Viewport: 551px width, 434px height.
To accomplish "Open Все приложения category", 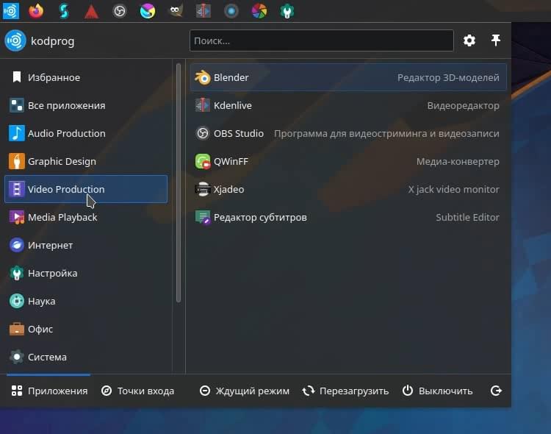I will pyautogui.click(x=86, y=105).
